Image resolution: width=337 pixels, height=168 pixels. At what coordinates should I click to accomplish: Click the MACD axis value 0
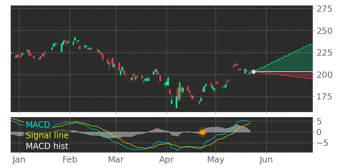319,132
